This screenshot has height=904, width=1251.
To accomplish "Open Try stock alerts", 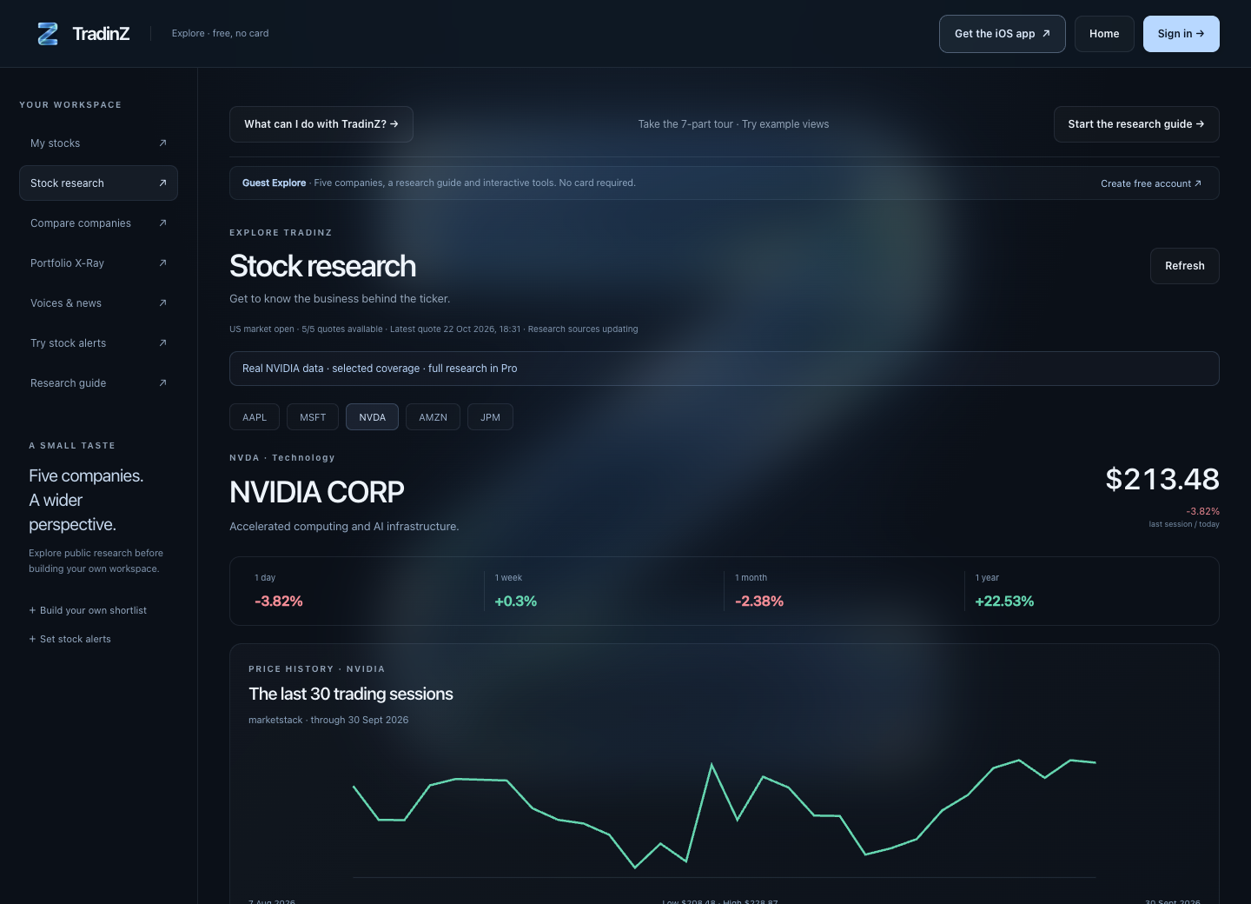I will pyautogui.click(x=98, y=343).
